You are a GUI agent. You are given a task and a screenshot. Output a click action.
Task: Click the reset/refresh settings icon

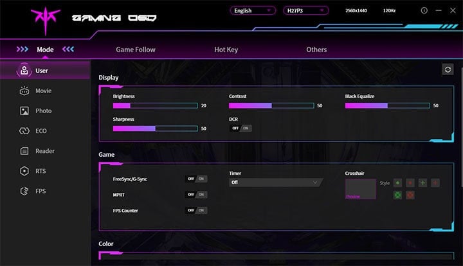(448, 69)
